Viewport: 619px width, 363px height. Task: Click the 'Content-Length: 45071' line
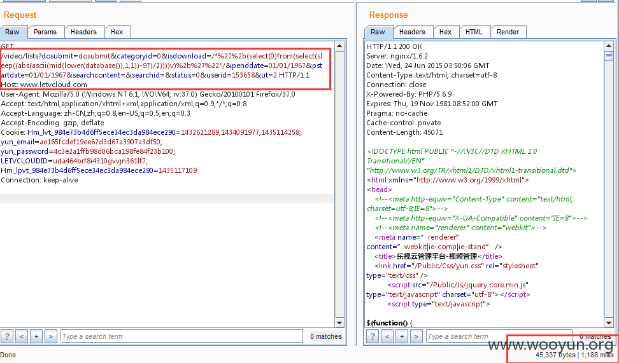pos(404,132)
